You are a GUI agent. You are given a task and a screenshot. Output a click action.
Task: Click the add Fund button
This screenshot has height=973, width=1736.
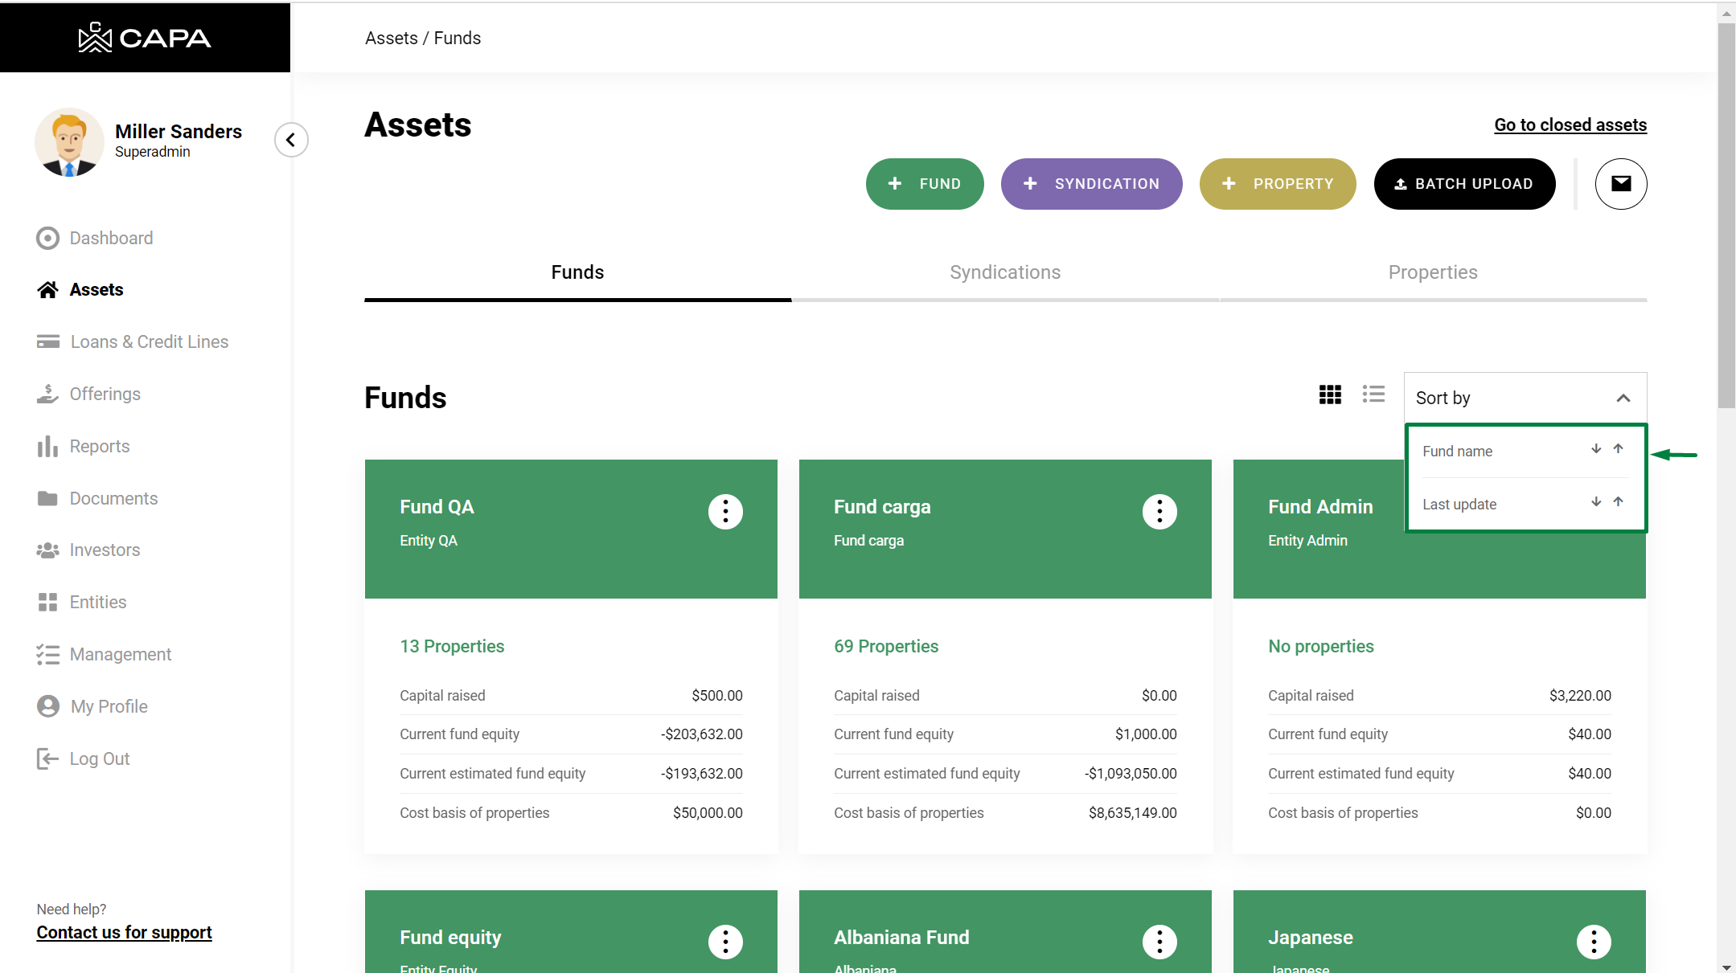coord(924,184)
